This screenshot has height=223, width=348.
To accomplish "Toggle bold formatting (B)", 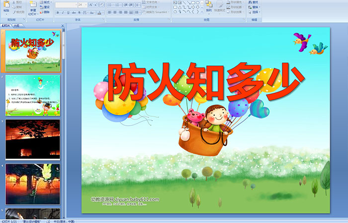I will click(x=58, y=12).
